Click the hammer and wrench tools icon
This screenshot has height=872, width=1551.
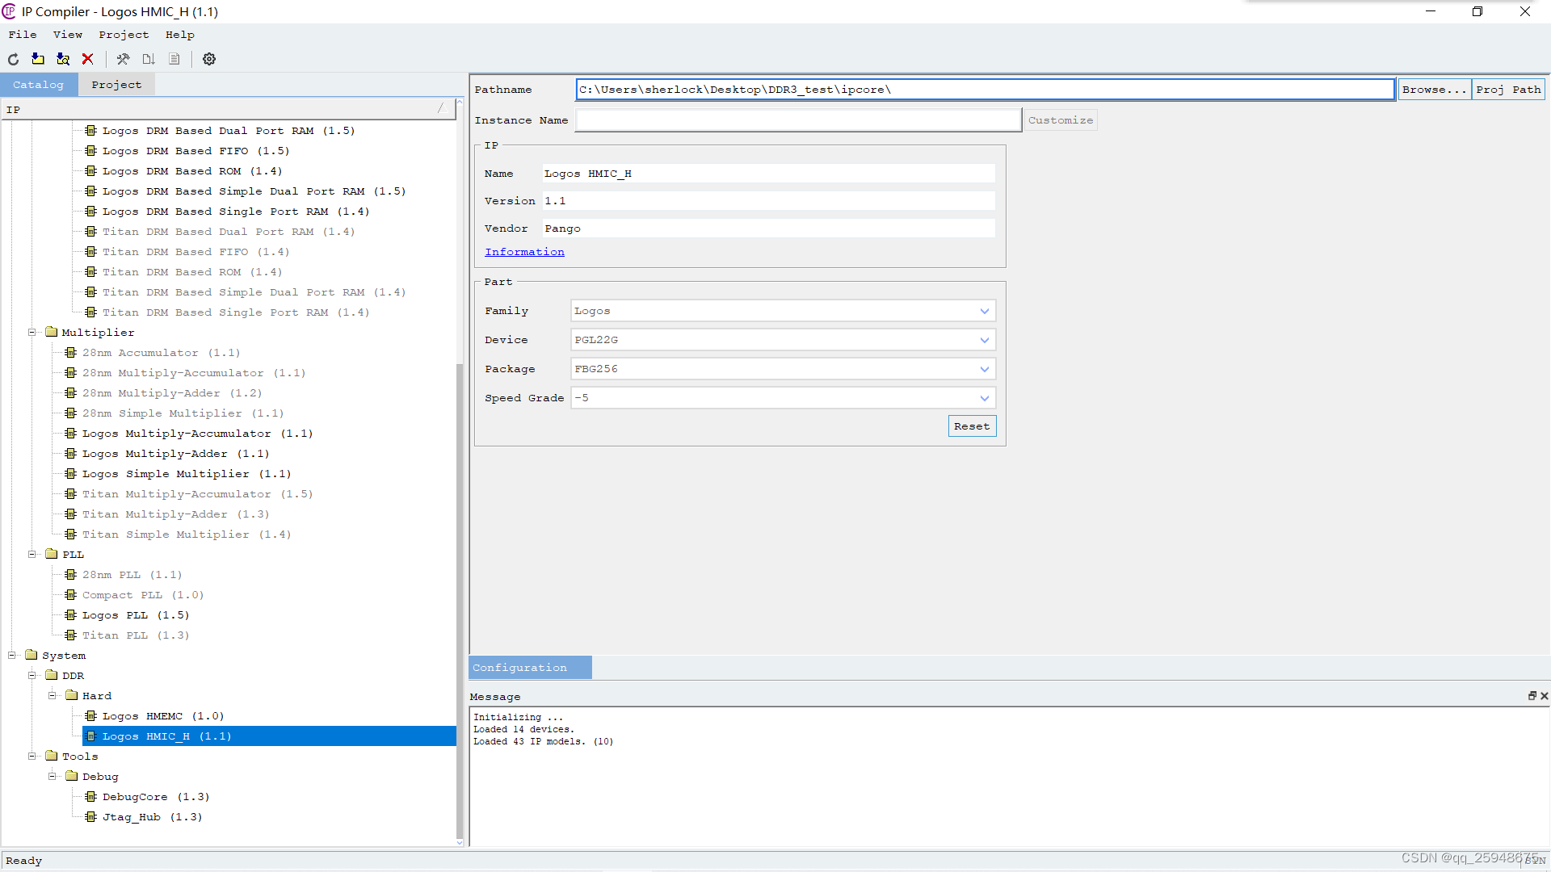123,59
